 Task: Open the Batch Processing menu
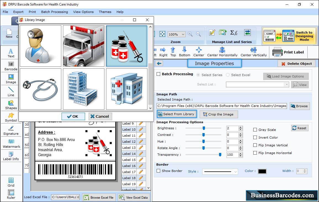[x=54, y=12]
